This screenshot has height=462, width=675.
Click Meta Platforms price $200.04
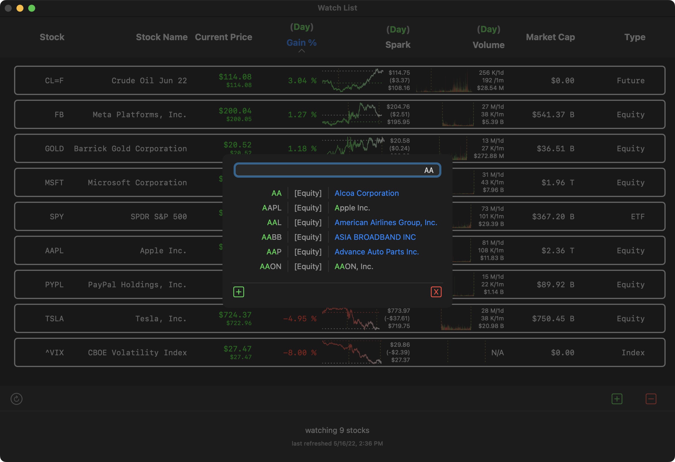[x=235, y=111]
